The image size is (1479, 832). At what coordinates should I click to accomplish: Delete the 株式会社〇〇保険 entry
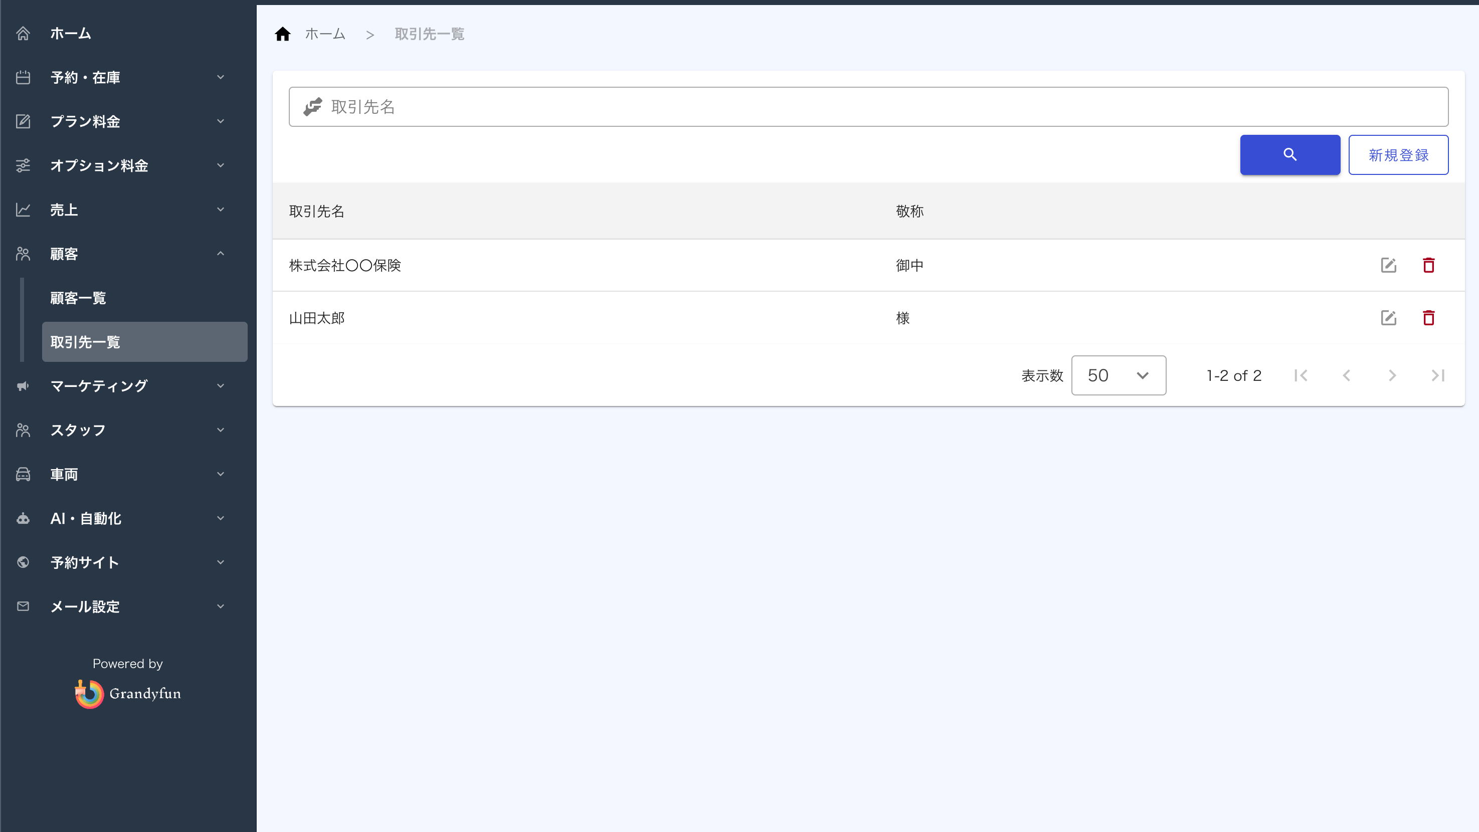coord(1428,265)
